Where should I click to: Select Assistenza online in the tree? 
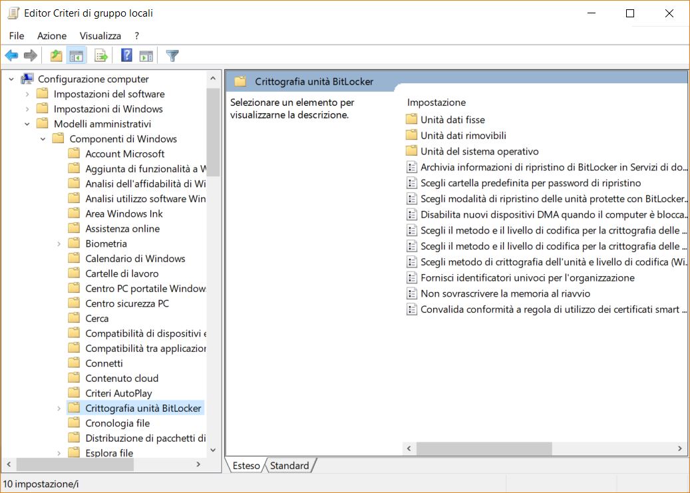click(x=122, y=228)
